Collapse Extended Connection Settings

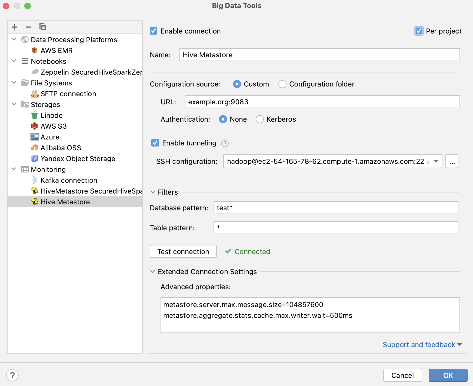[x=152, y=272]
